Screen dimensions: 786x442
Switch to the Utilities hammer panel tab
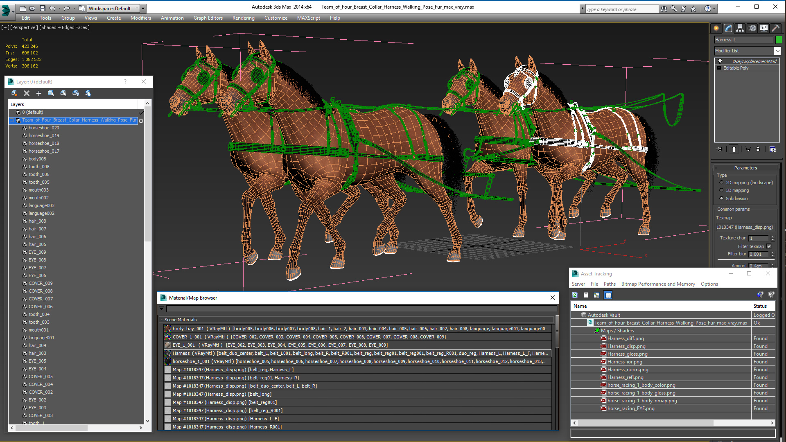click(x=775, y=28)
